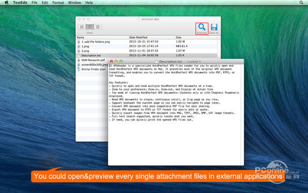Switch winmail.dat window to icon view
The image size is (308, 193).
82,27
